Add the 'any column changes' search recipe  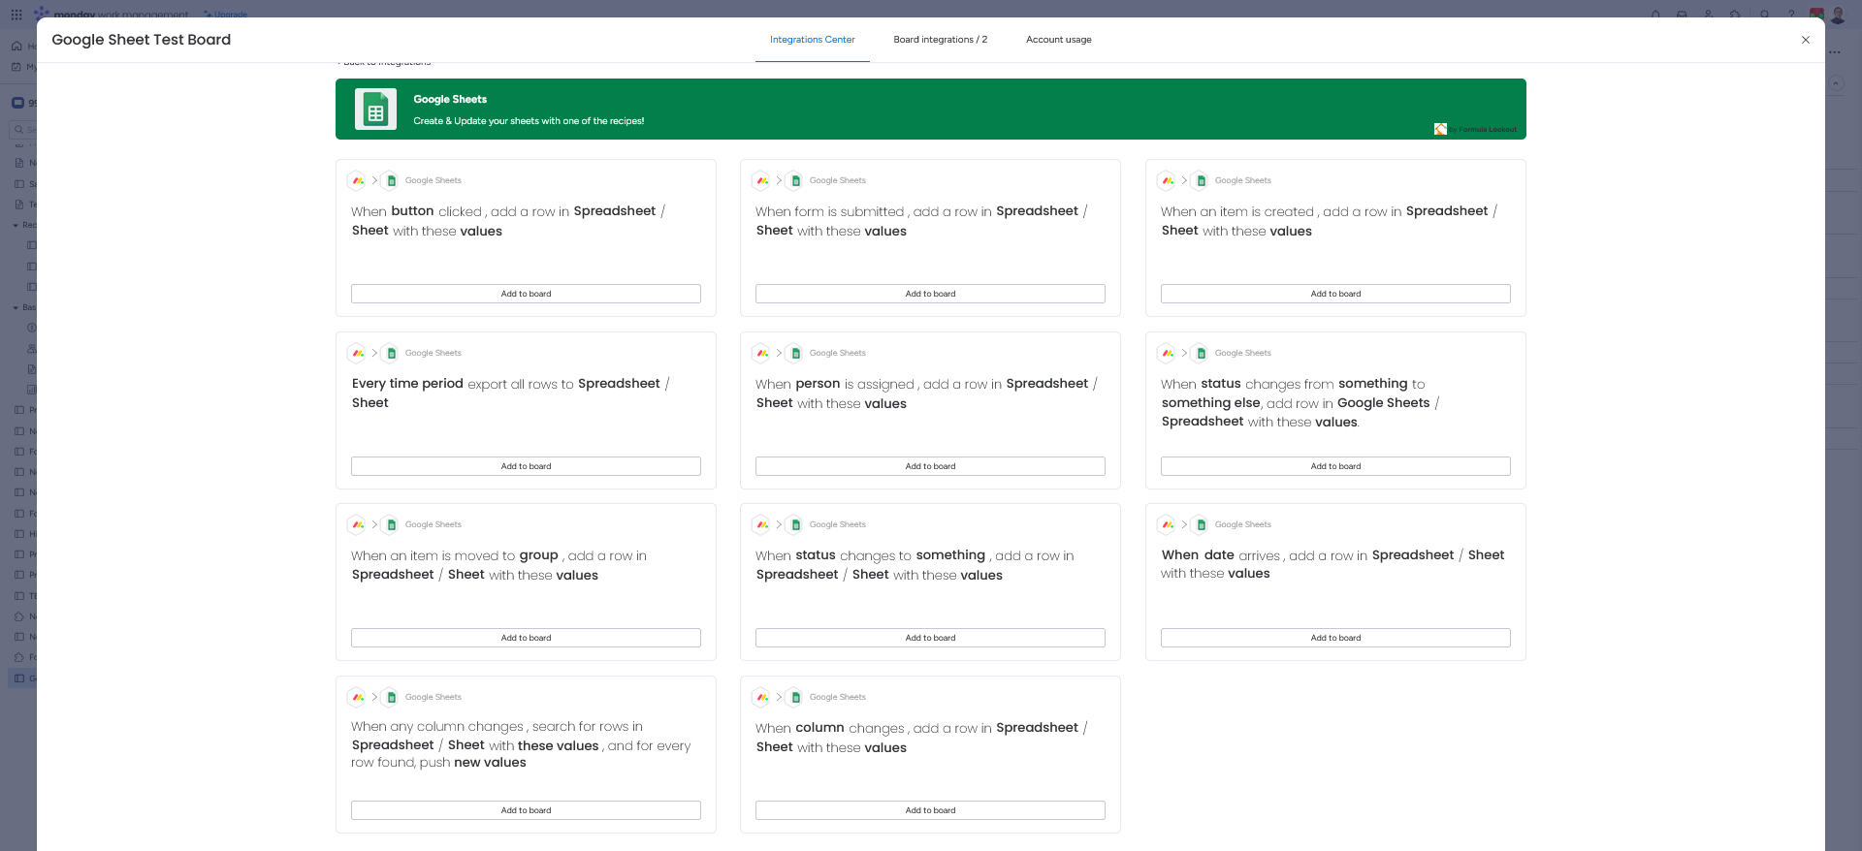pos(526,810)
